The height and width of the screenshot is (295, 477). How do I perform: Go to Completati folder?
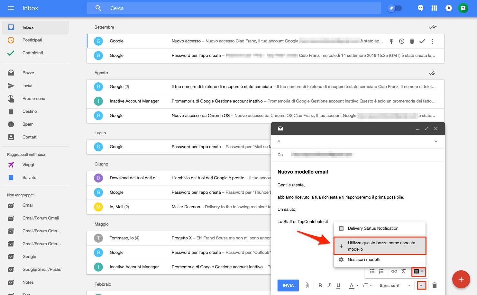pos(35,53)
